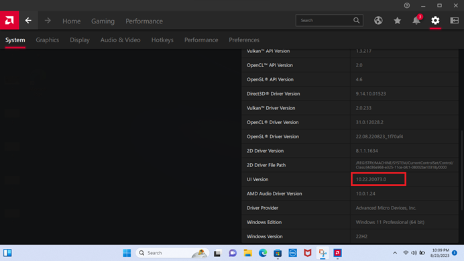464x261 pixels.
Task: Switch to the Hotkeys tab
Action: pyautogui.click(x=162, y=40)
